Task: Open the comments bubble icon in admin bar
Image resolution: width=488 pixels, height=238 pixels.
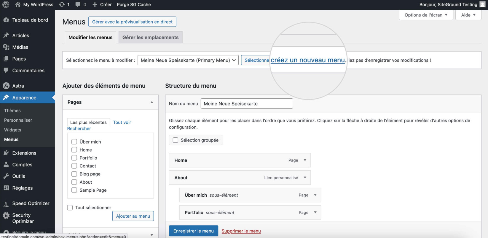Action: [78, 4]
